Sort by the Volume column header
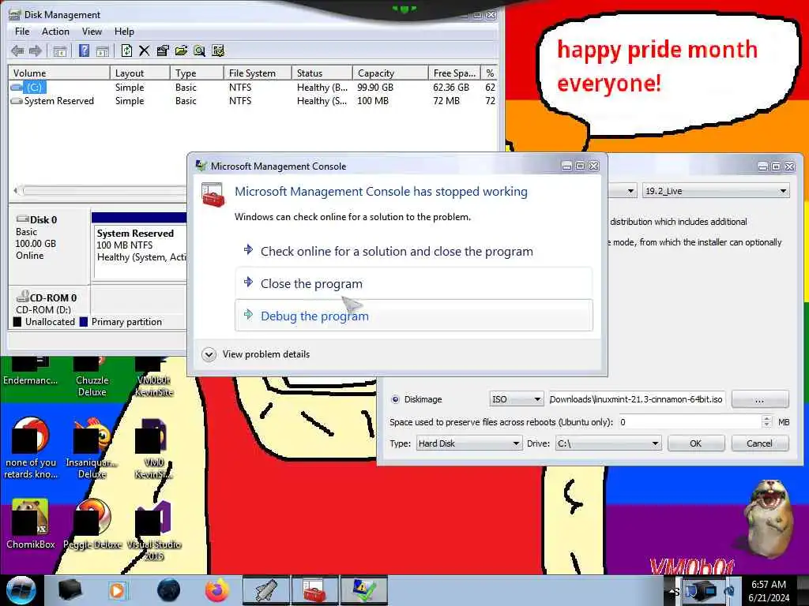This screenshot has height=606, width=809. point(58,73)
